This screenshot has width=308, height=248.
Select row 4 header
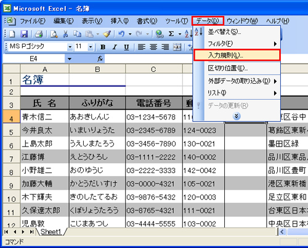click(12, 117)
